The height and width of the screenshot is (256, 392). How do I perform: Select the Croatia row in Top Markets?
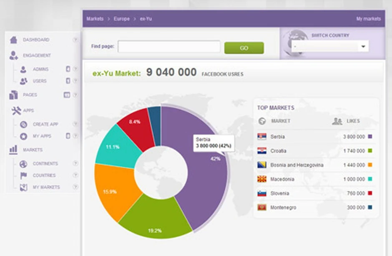315,151
